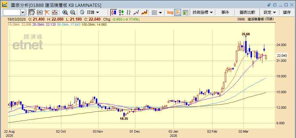Viewport: 296px width, 138px height.
Task: Open the grid options dropdown arrow
Action: (160, 13)
